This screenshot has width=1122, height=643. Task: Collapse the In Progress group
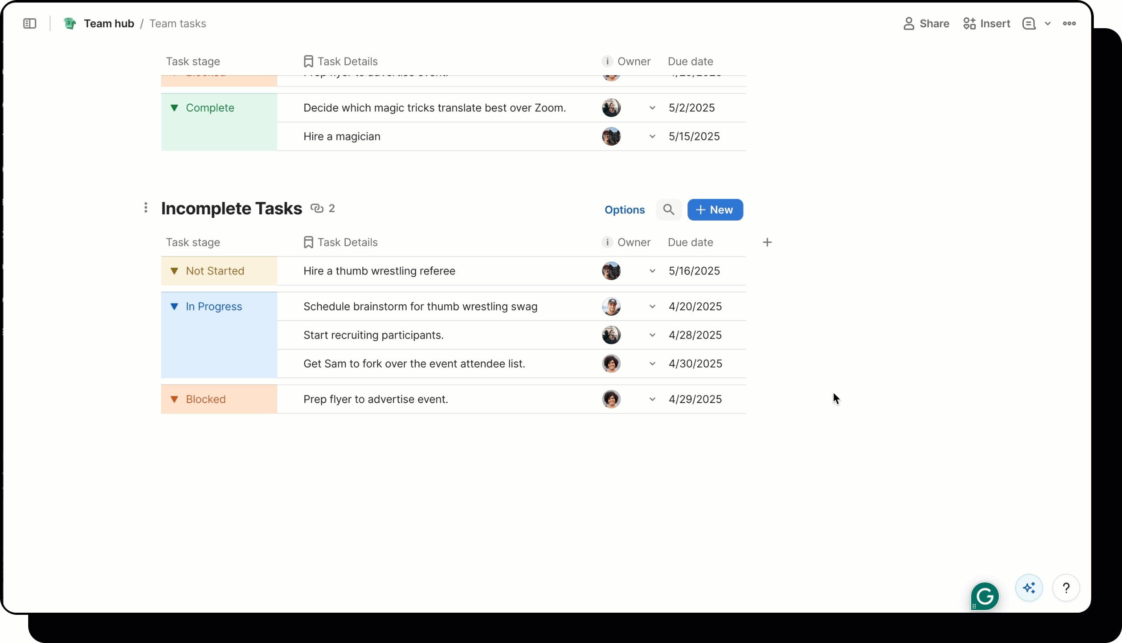[x=175, y=307]
